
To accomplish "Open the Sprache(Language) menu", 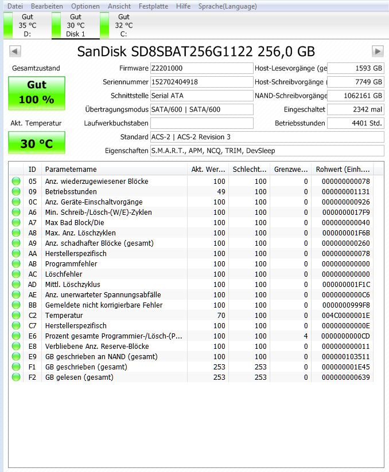I will [228, 6].
